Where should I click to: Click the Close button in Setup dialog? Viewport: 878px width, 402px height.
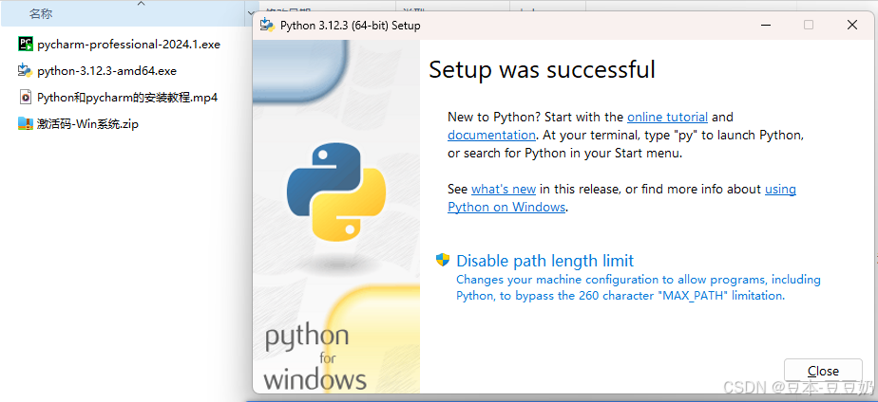pos(823,371)
